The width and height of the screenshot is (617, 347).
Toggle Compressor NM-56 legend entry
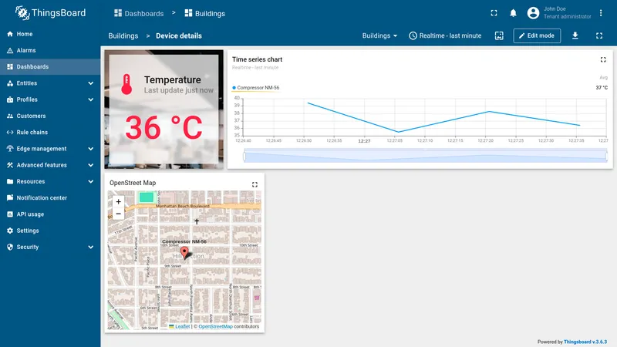coord(256,88)
